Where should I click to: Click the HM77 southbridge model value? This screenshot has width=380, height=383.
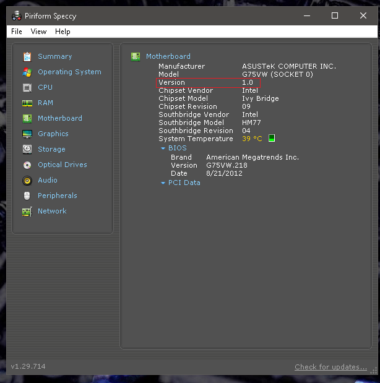click(x=251, y=123)
